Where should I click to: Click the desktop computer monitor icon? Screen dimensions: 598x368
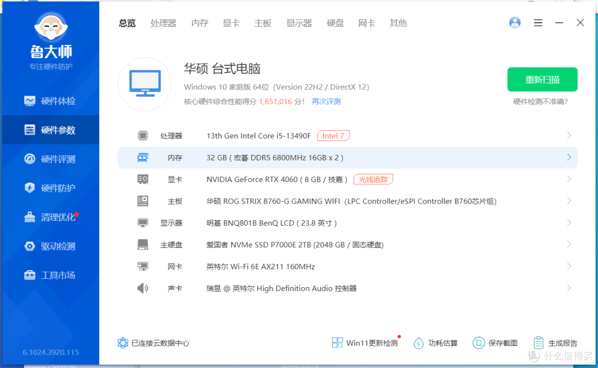click(145, 84)
